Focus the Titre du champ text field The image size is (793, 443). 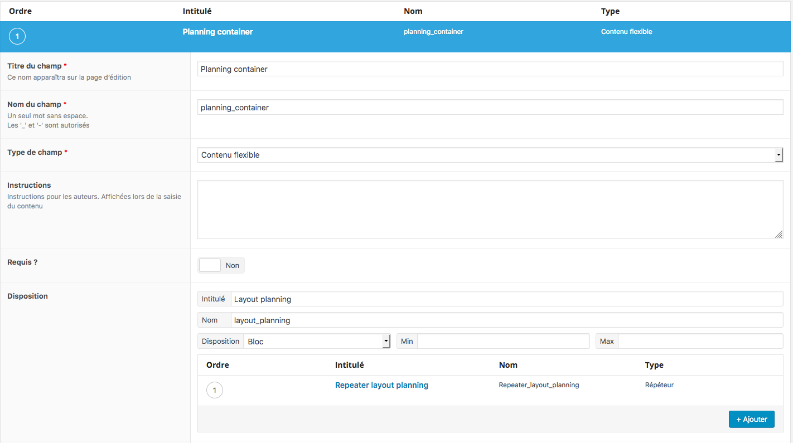click(490, 69)
